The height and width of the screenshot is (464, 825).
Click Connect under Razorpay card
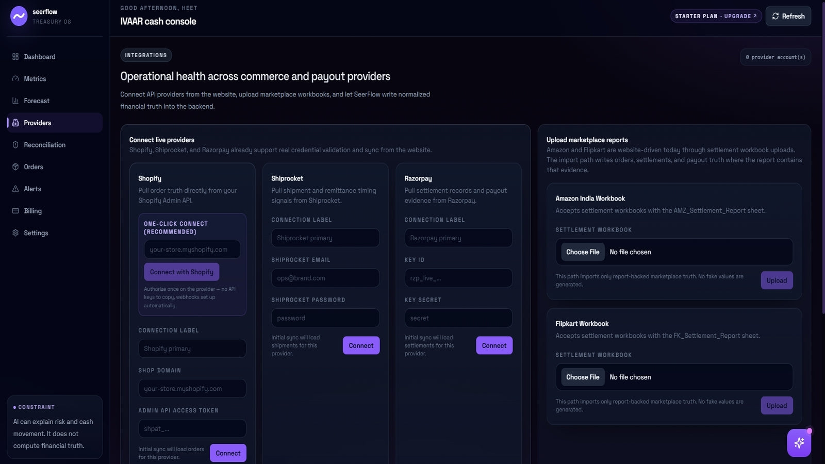pyautogui.click(x=494, y=345)
